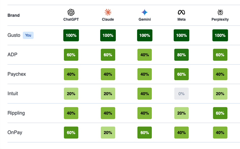Click Rippling's 20% Meta score cell
The image size is (240, 149).
181,113
